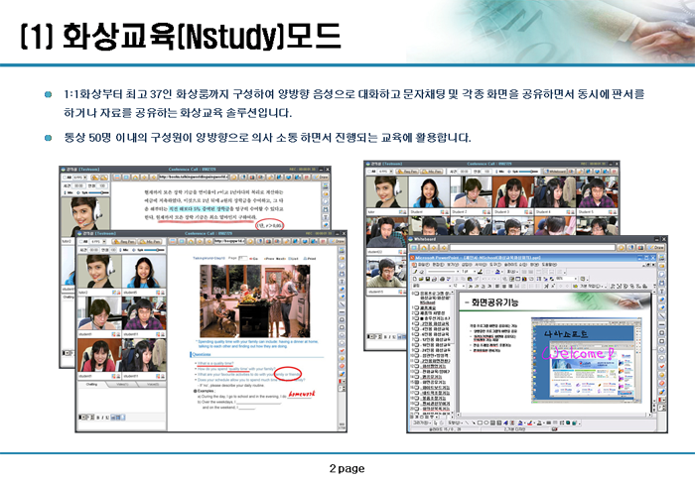Select the Text tool in Whiteboard window's right toolbar
Viewport: 695px width, 481px height.
click(x=662, y=291)
